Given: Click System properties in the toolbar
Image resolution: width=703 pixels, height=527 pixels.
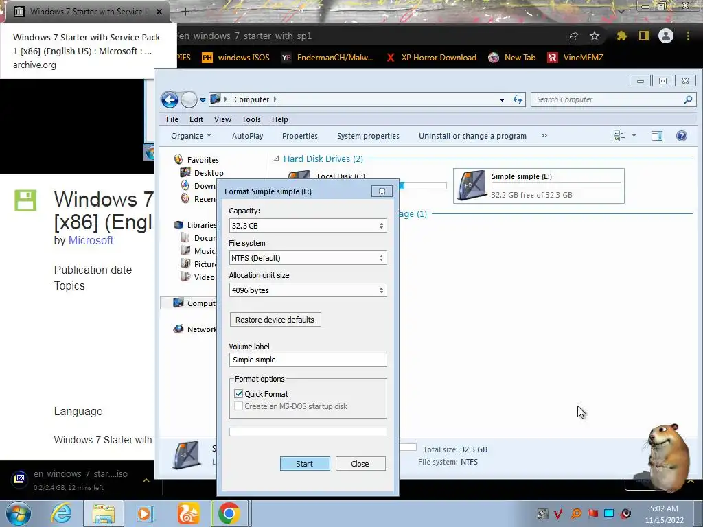Looking at the screenshot, I should point(368,136).
